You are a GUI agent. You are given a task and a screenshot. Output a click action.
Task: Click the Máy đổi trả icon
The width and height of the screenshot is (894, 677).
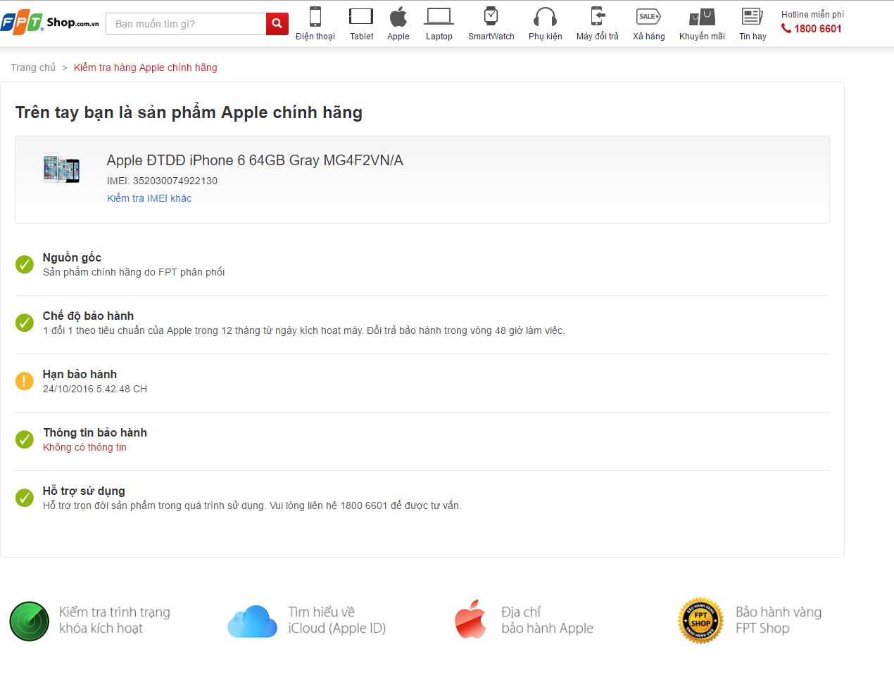pos(597,17)
